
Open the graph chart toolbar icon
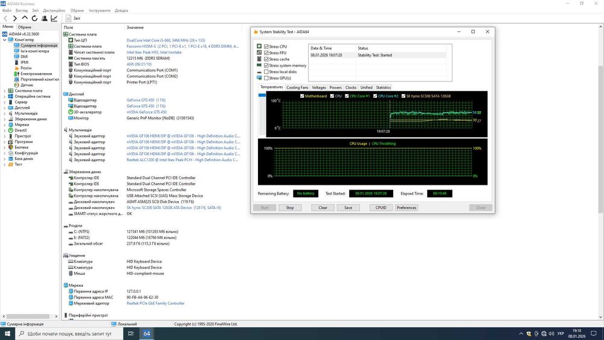click(x=54, y=18)
